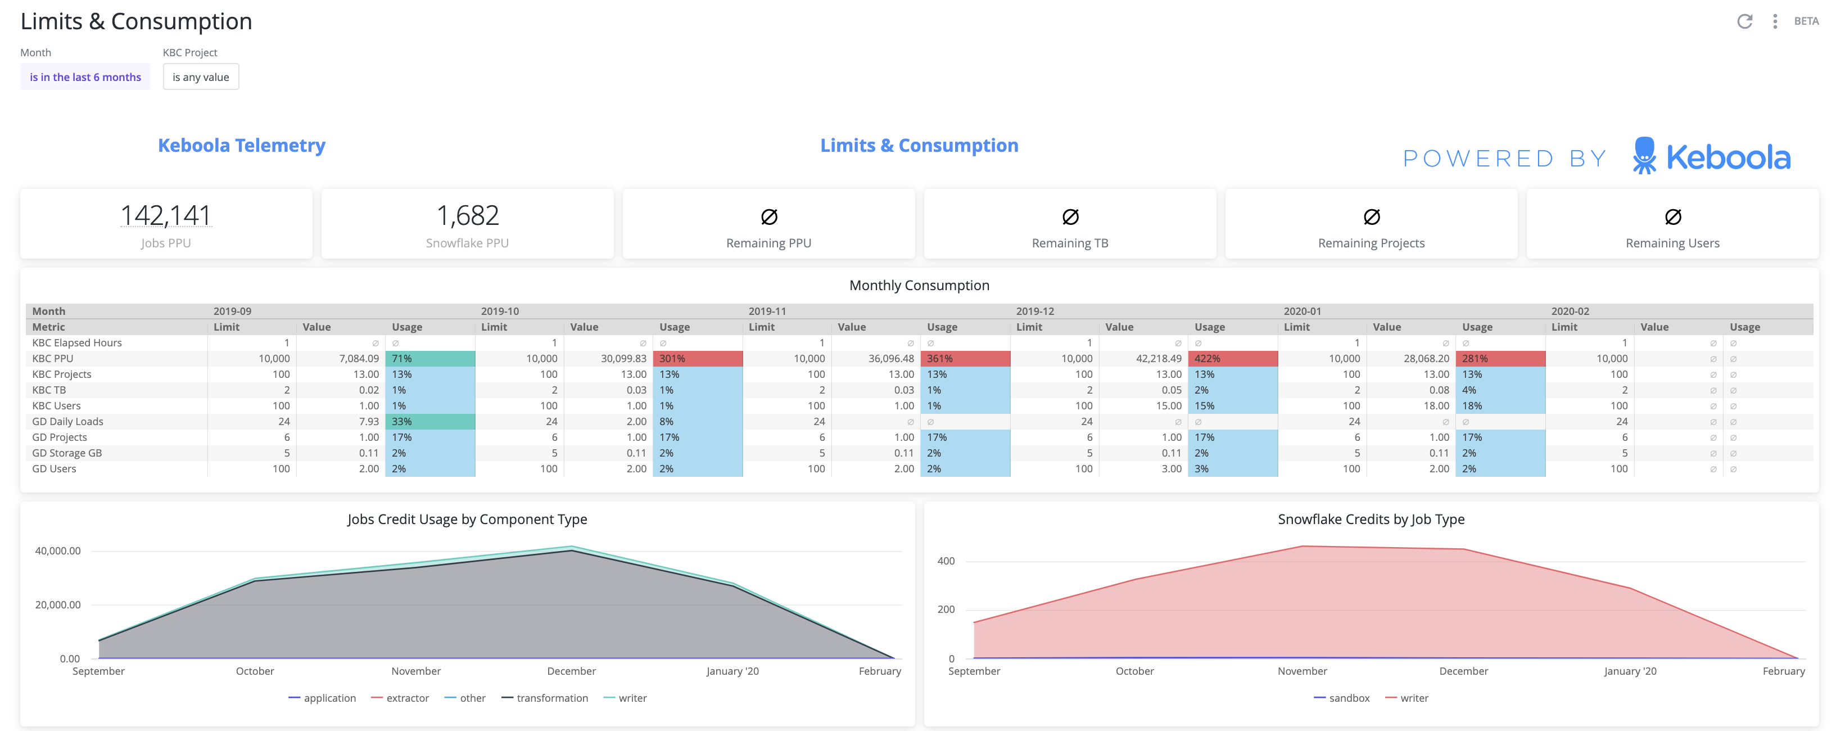The height and width of the screenshot is (731, 1836).
Task: Click the 28,068.20 value cell
Action: pyautogui.click(x=1426, y=359)
